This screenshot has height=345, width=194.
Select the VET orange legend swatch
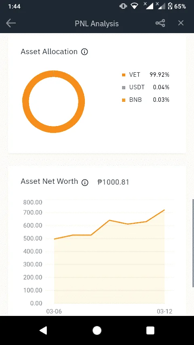[x=124, y=75]
